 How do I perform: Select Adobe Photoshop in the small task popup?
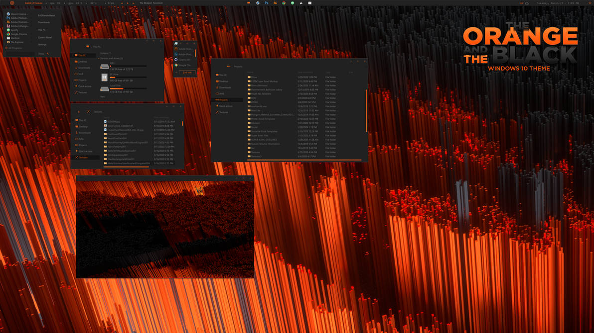pos(184,55)
